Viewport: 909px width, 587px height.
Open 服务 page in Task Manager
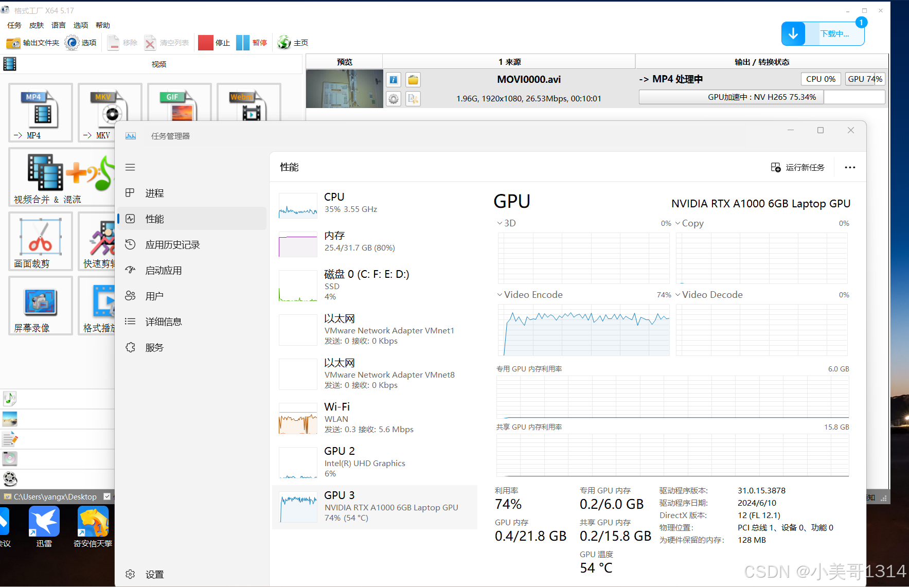tap(192, 347)
